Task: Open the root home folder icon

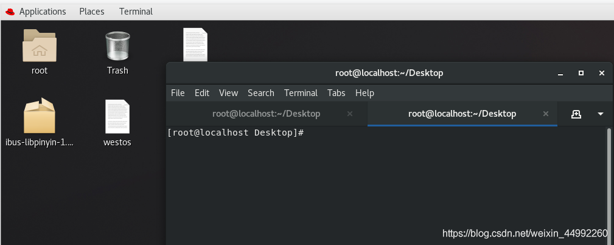Action: [x=39, y=46]
